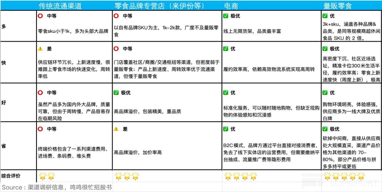Click the 差 rating label in 传统流通渠道 快 row

49,49
